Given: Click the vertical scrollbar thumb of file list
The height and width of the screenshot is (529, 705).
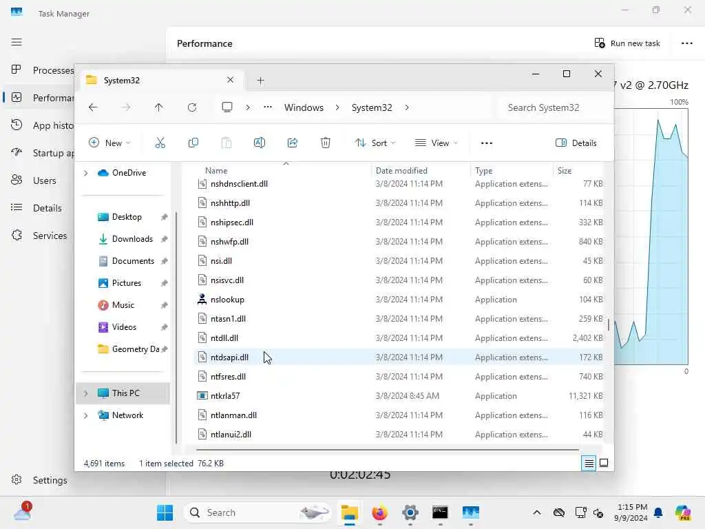Looking at the screenshot, I should tap(609, 325).
